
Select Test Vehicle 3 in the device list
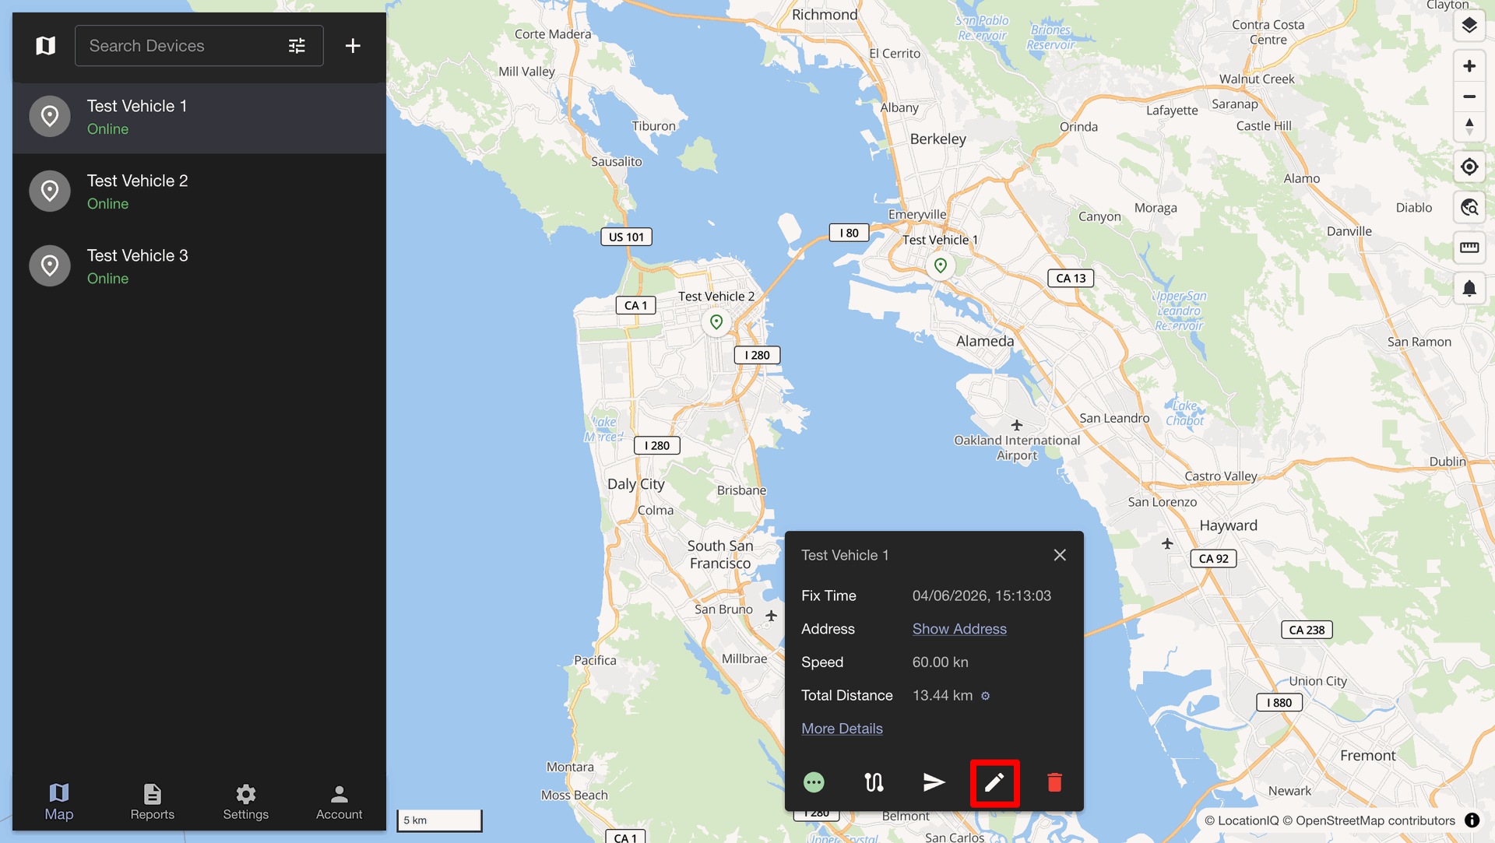click(199, 266)
